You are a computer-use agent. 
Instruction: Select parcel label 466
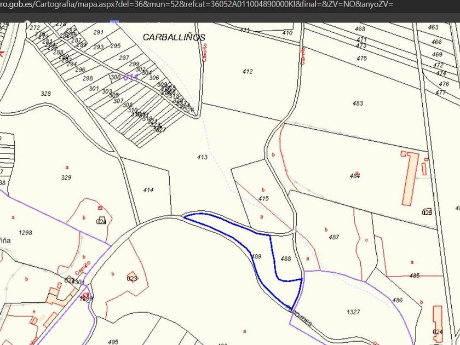[436, 42]
